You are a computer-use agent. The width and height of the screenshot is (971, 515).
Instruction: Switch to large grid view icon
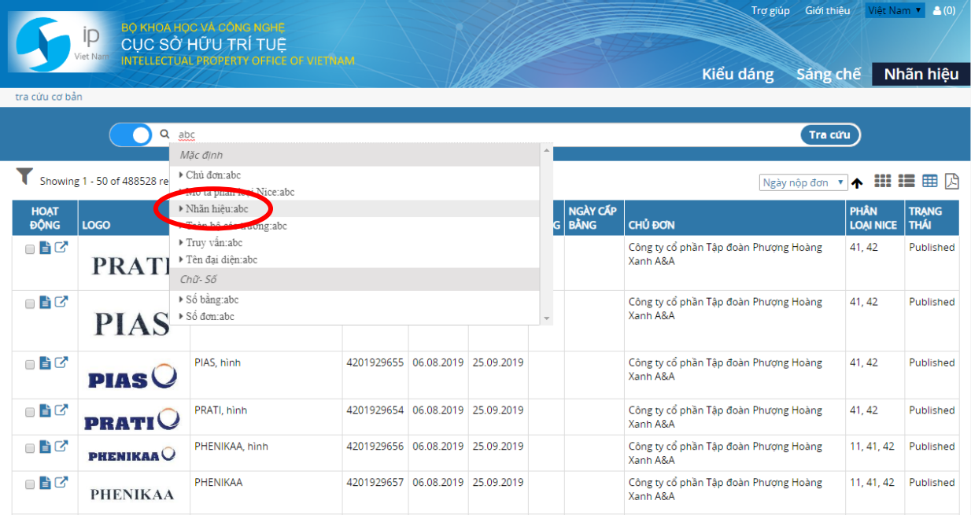point(883,181)
